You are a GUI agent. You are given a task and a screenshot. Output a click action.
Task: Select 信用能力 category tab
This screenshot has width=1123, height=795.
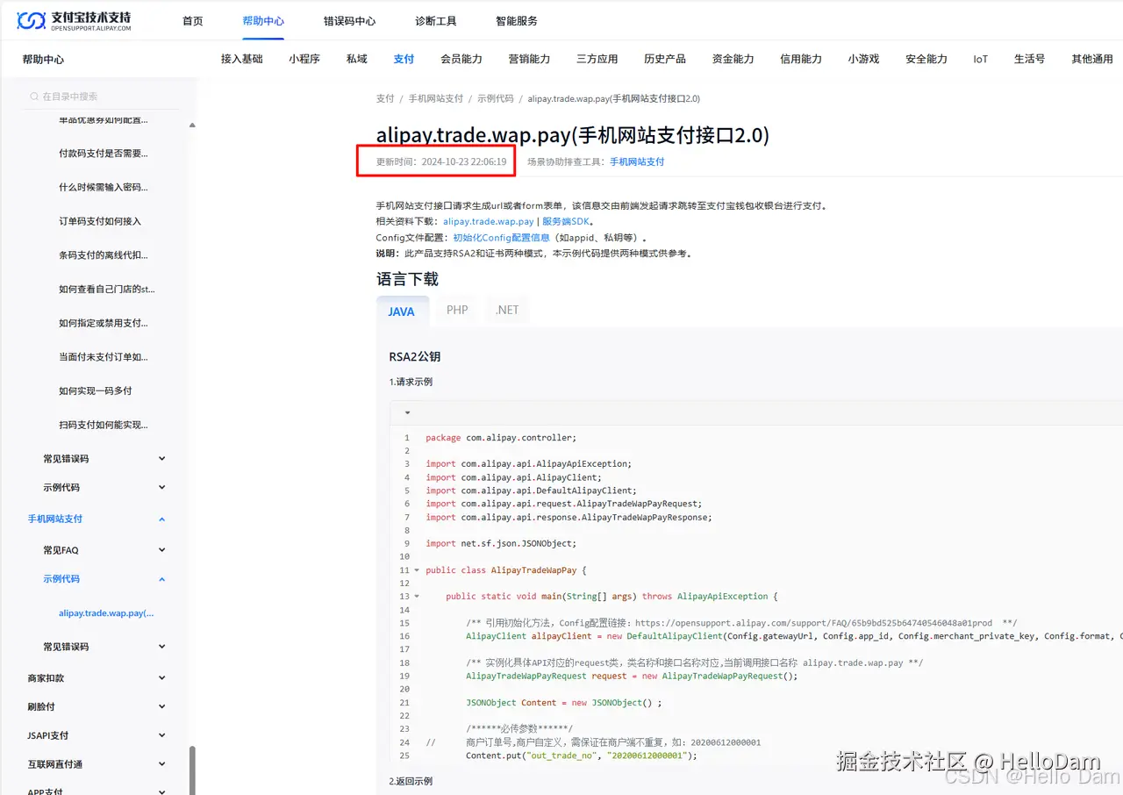pyautogui.click(x=801, y=59)
